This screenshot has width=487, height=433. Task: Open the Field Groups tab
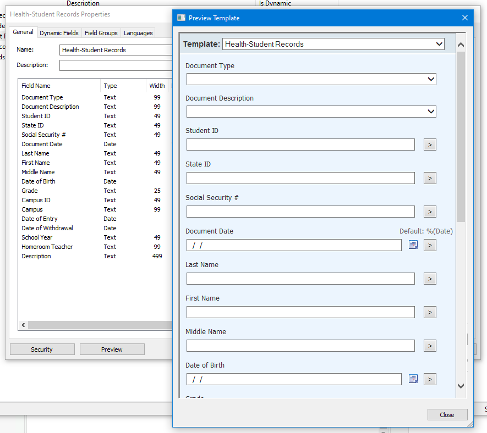point(101,33)
